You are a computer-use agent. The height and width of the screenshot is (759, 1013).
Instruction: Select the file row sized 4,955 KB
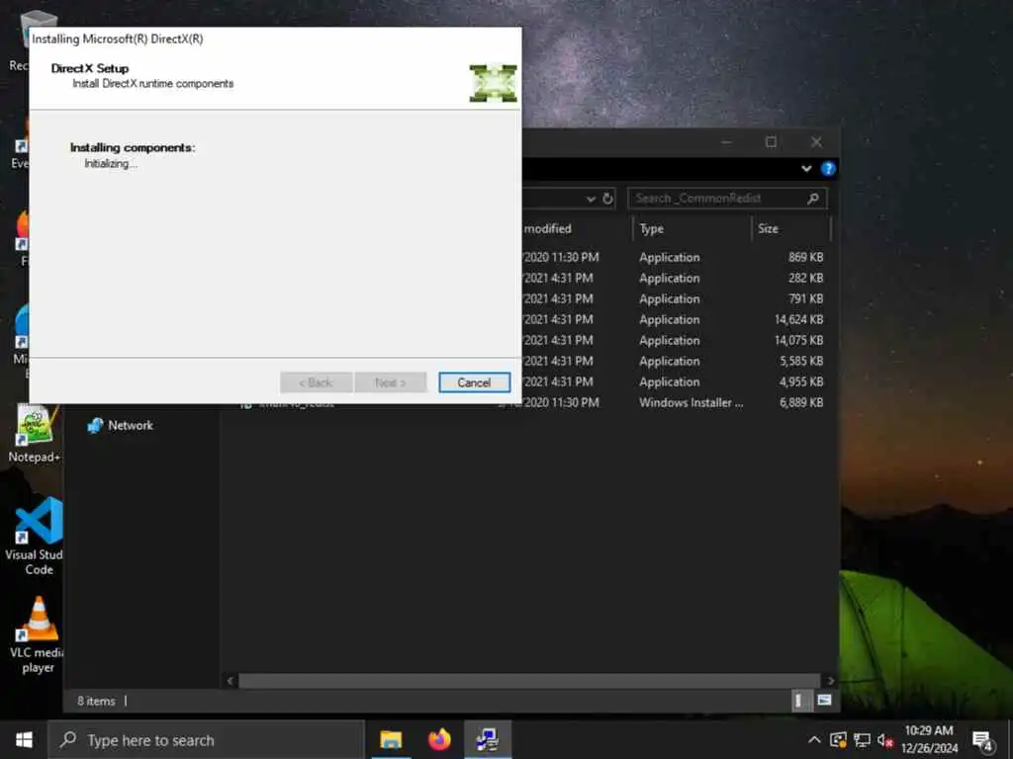(x=672, y=381)
